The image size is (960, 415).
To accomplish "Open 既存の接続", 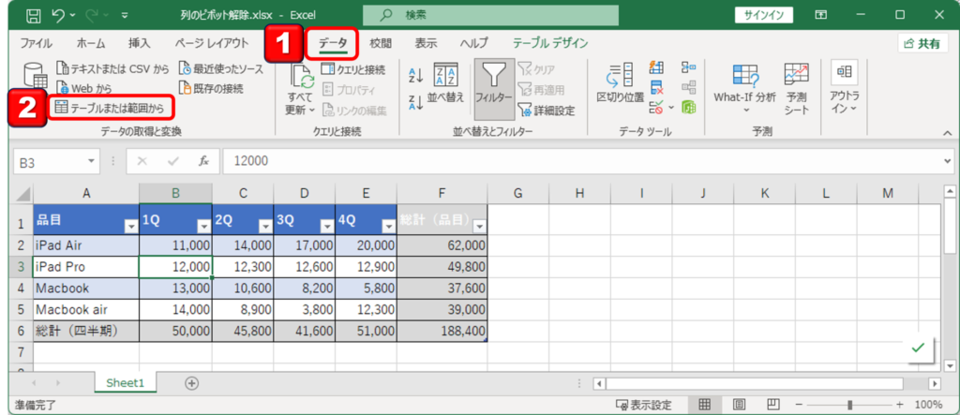I will pos(211,89).
